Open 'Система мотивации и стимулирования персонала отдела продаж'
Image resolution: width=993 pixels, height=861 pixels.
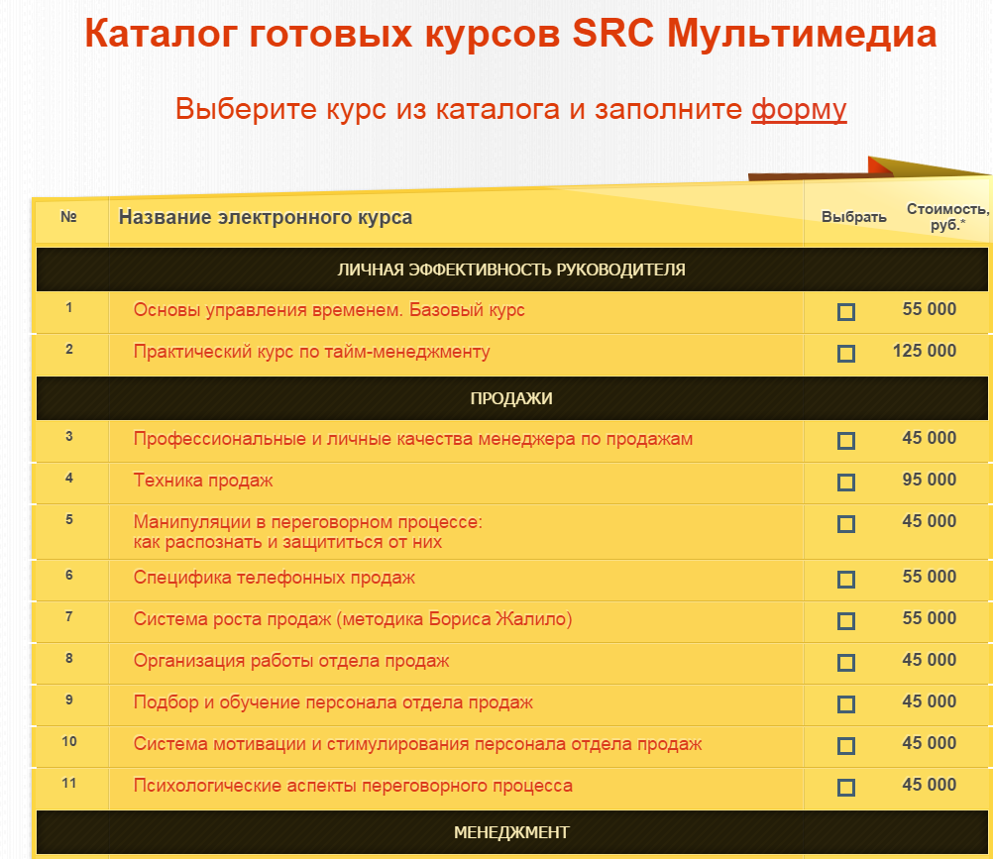417,744
